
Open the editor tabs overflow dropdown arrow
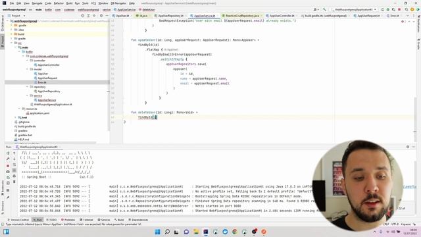coord(407,16)
